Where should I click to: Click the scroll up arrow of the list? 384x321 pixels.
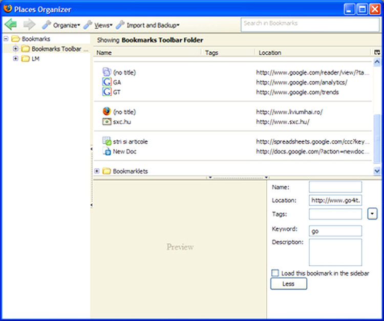click(377, 62)
